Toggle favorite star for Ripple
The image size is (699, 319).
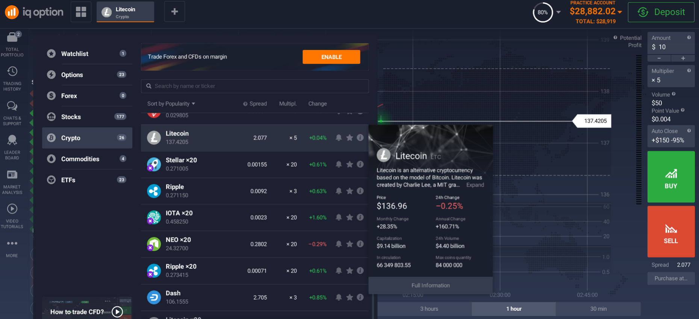(349, 191)
